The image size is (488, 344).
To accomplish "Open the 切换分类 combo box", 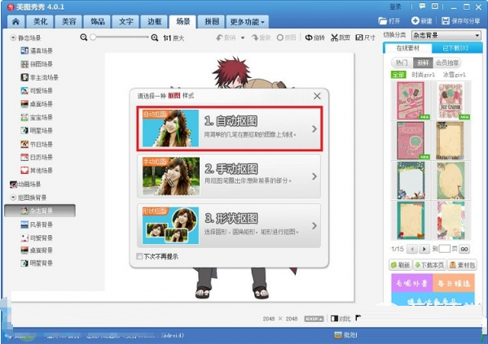I will [x=446, y=36].
